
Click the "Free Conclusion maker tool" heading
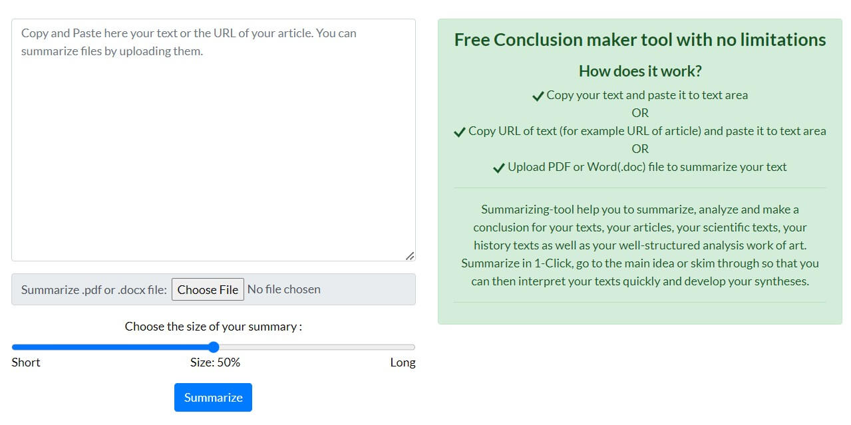(640, 40)
